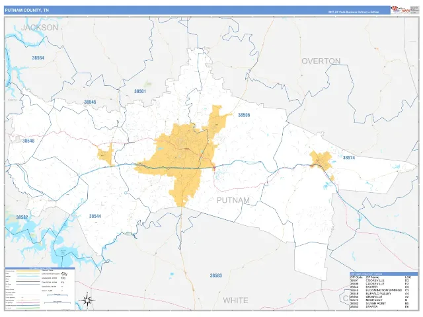Click the small orange city area in 38544

click(105, 155)
